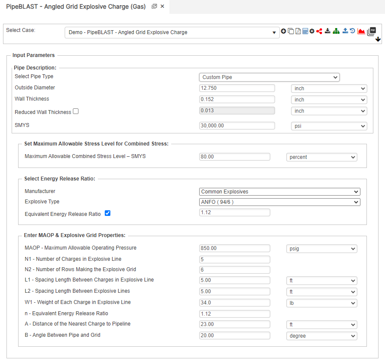This screenshot has width=385, height=364.
Task: Open the Manufacturer dropdown
Action: coord(280,192)
